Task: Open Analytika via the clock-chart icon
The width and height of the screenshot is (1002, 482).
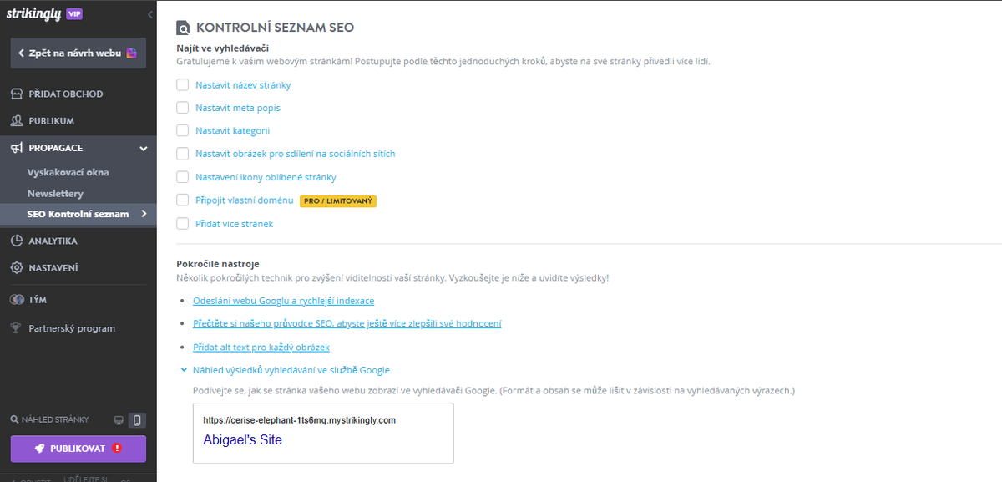Action: pos(18,241)
